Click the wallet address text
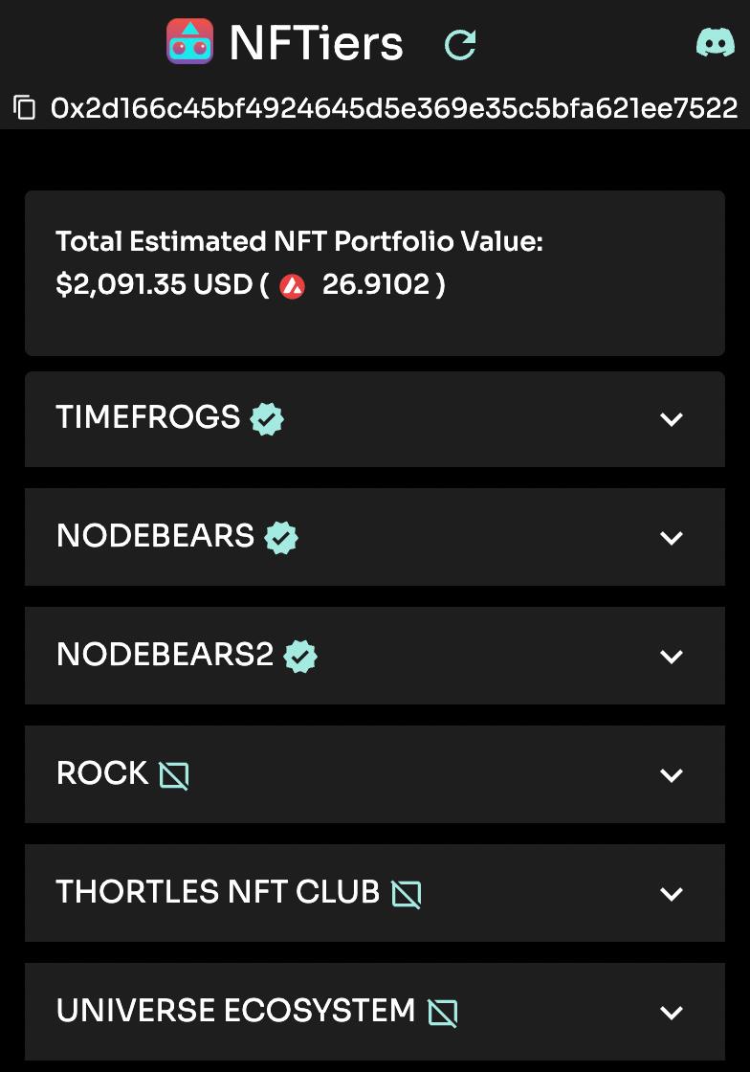 [x=394, y=107]
